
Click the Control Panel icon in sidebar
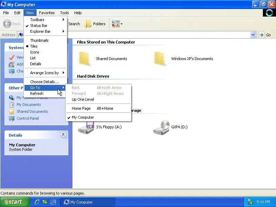coord(12,118)
